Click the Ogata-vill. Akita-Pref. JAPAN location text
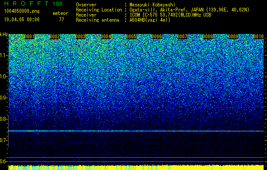267x170 pixels. [189, 10]
